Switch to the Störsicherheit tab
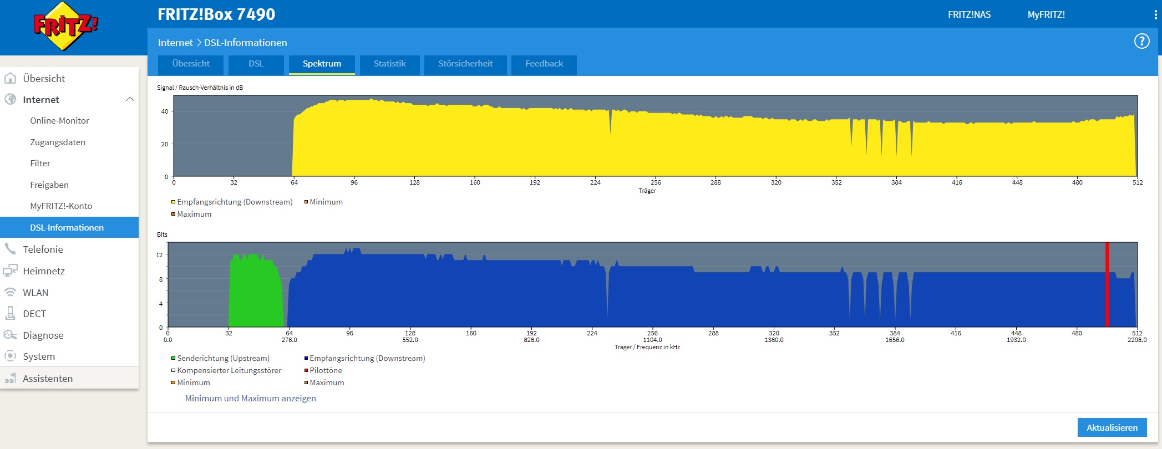 pyautogui.click(x=465, y=64)
